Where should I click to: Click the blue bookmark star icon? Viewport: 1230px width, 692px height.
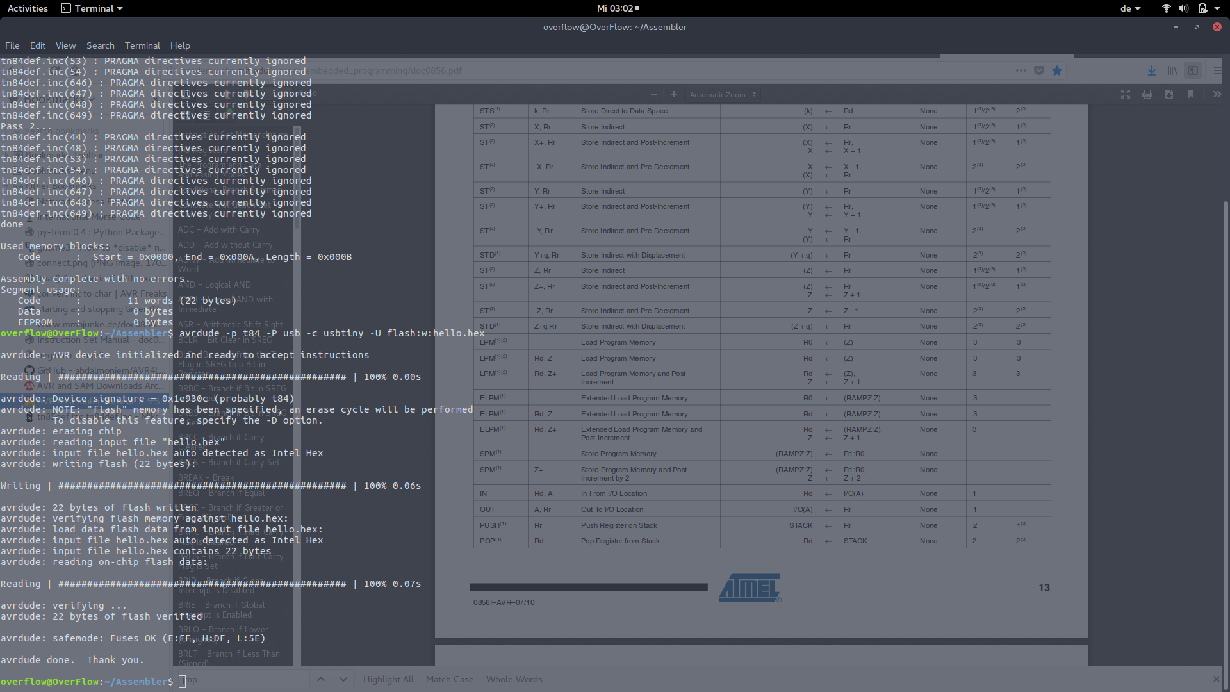click(1057, 70)
